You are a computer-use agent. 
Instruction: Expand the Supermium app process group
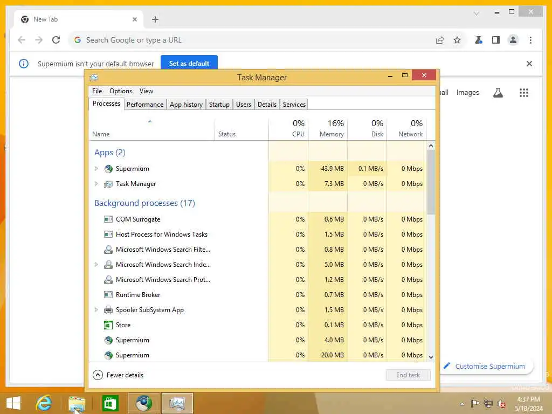tap(96, 169)
